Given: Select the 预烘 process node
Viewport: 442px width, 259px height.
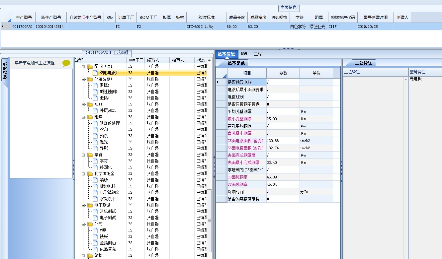Looking at the screenshot, I should click(x=104, y=136).
